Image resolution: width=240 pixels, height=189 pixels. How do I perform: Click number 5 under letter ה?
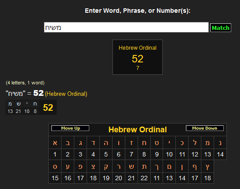coord(106,154)
